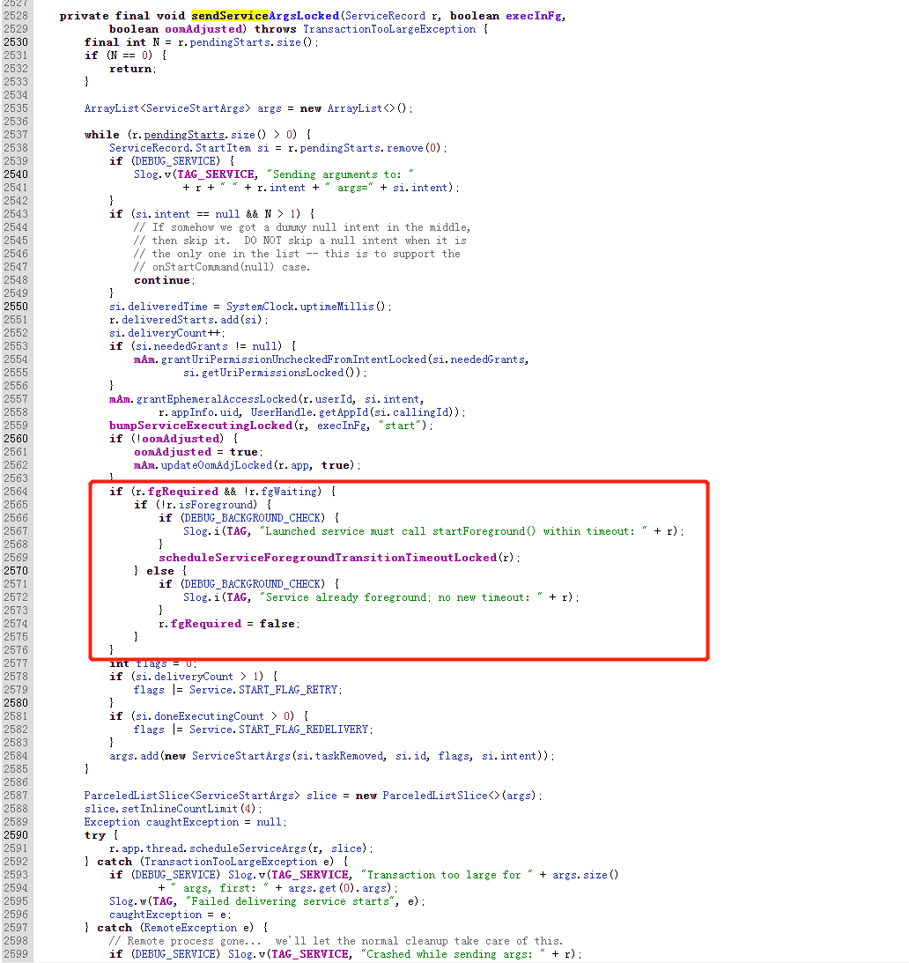Click line number 2564 next to fgRequired check
Image resolution: width=909 pixels, height=963 pixels.
pyautogui.click(x=15, y=492)
